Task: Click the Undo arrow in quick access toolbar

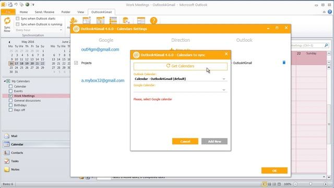Action: pos(16,5)
